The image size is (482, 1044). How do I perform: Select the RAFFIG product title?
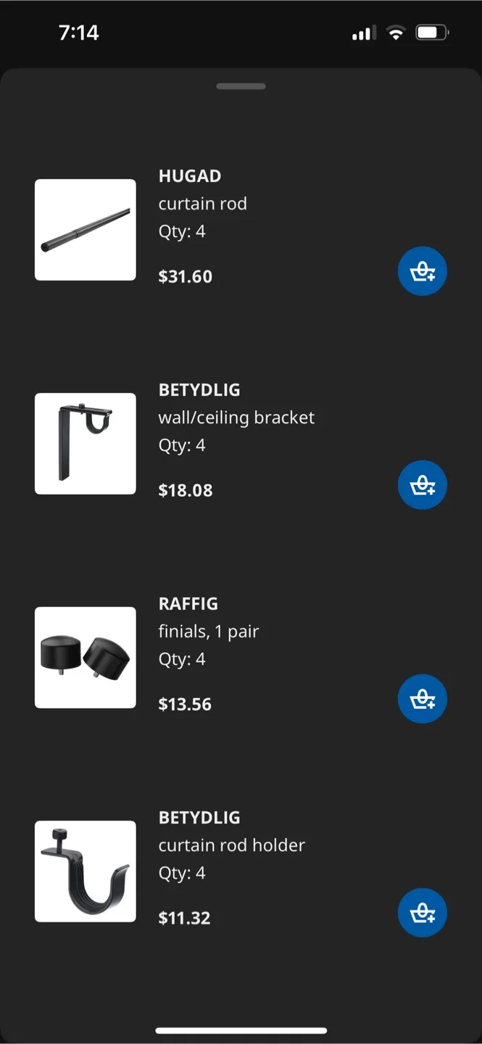point(188,604)
